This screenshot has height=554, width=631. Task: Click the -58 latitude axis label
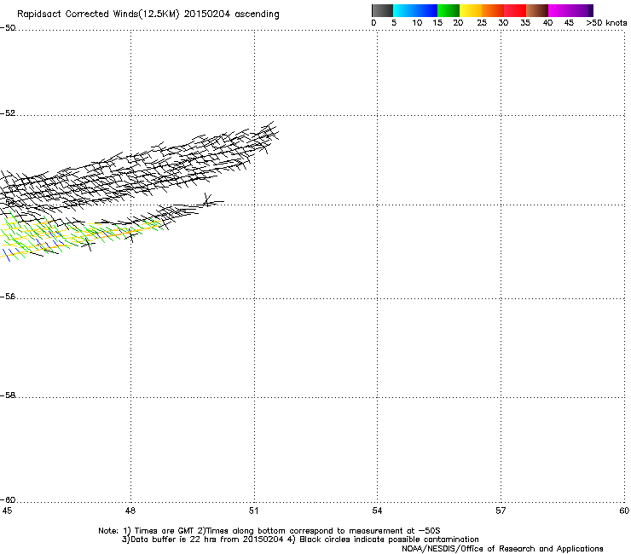(8, 395)
